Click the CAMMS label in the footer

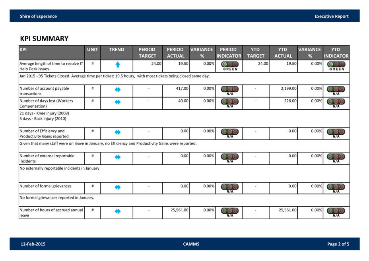[x=191, y=244]
